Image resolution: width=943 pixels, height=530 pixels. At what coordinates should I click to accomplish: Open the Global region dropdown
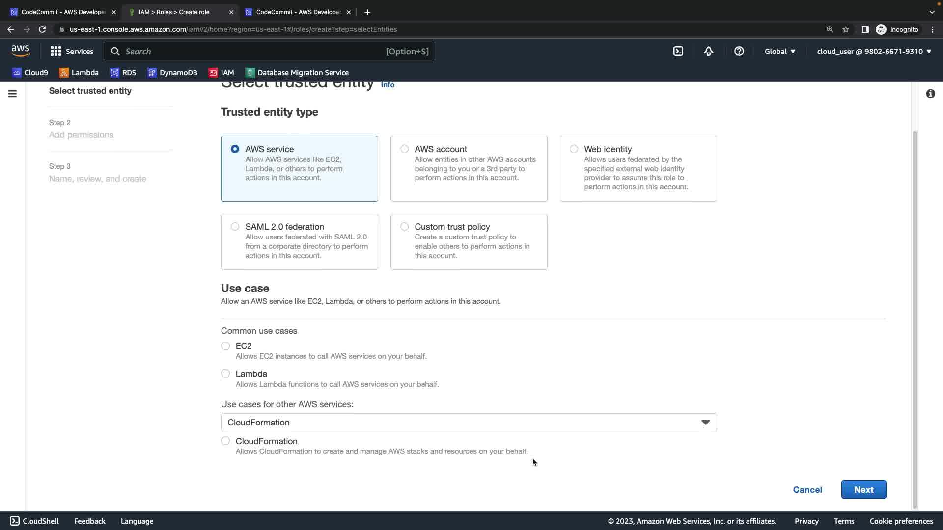point(779,51)
